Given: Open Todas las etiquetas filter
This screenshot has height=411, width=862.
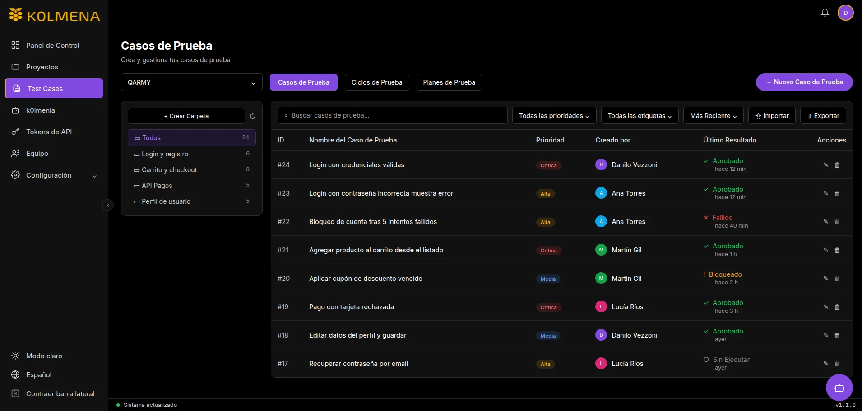Looking at the screenshot, I should point(640,116).
